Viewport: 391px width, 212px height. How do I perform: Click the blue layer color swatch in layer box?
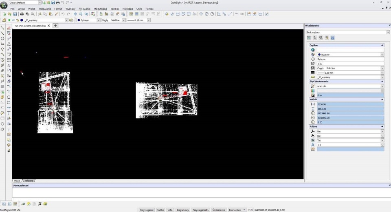coord(22,20)
